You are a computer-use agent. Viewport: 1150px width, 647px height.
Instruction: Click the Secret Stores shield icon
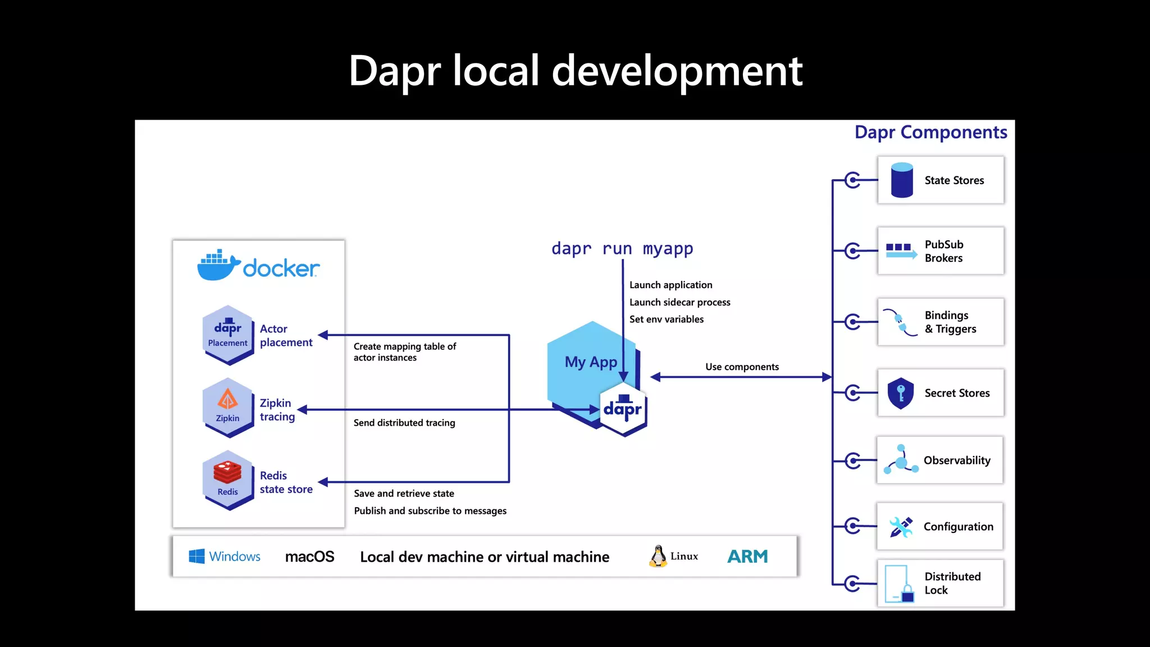pos(901,393)
